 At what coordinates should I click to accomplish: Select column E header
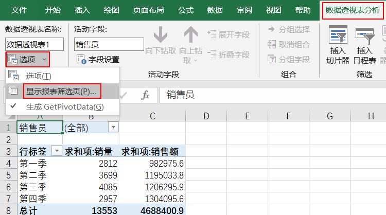[x=247, y=116]
